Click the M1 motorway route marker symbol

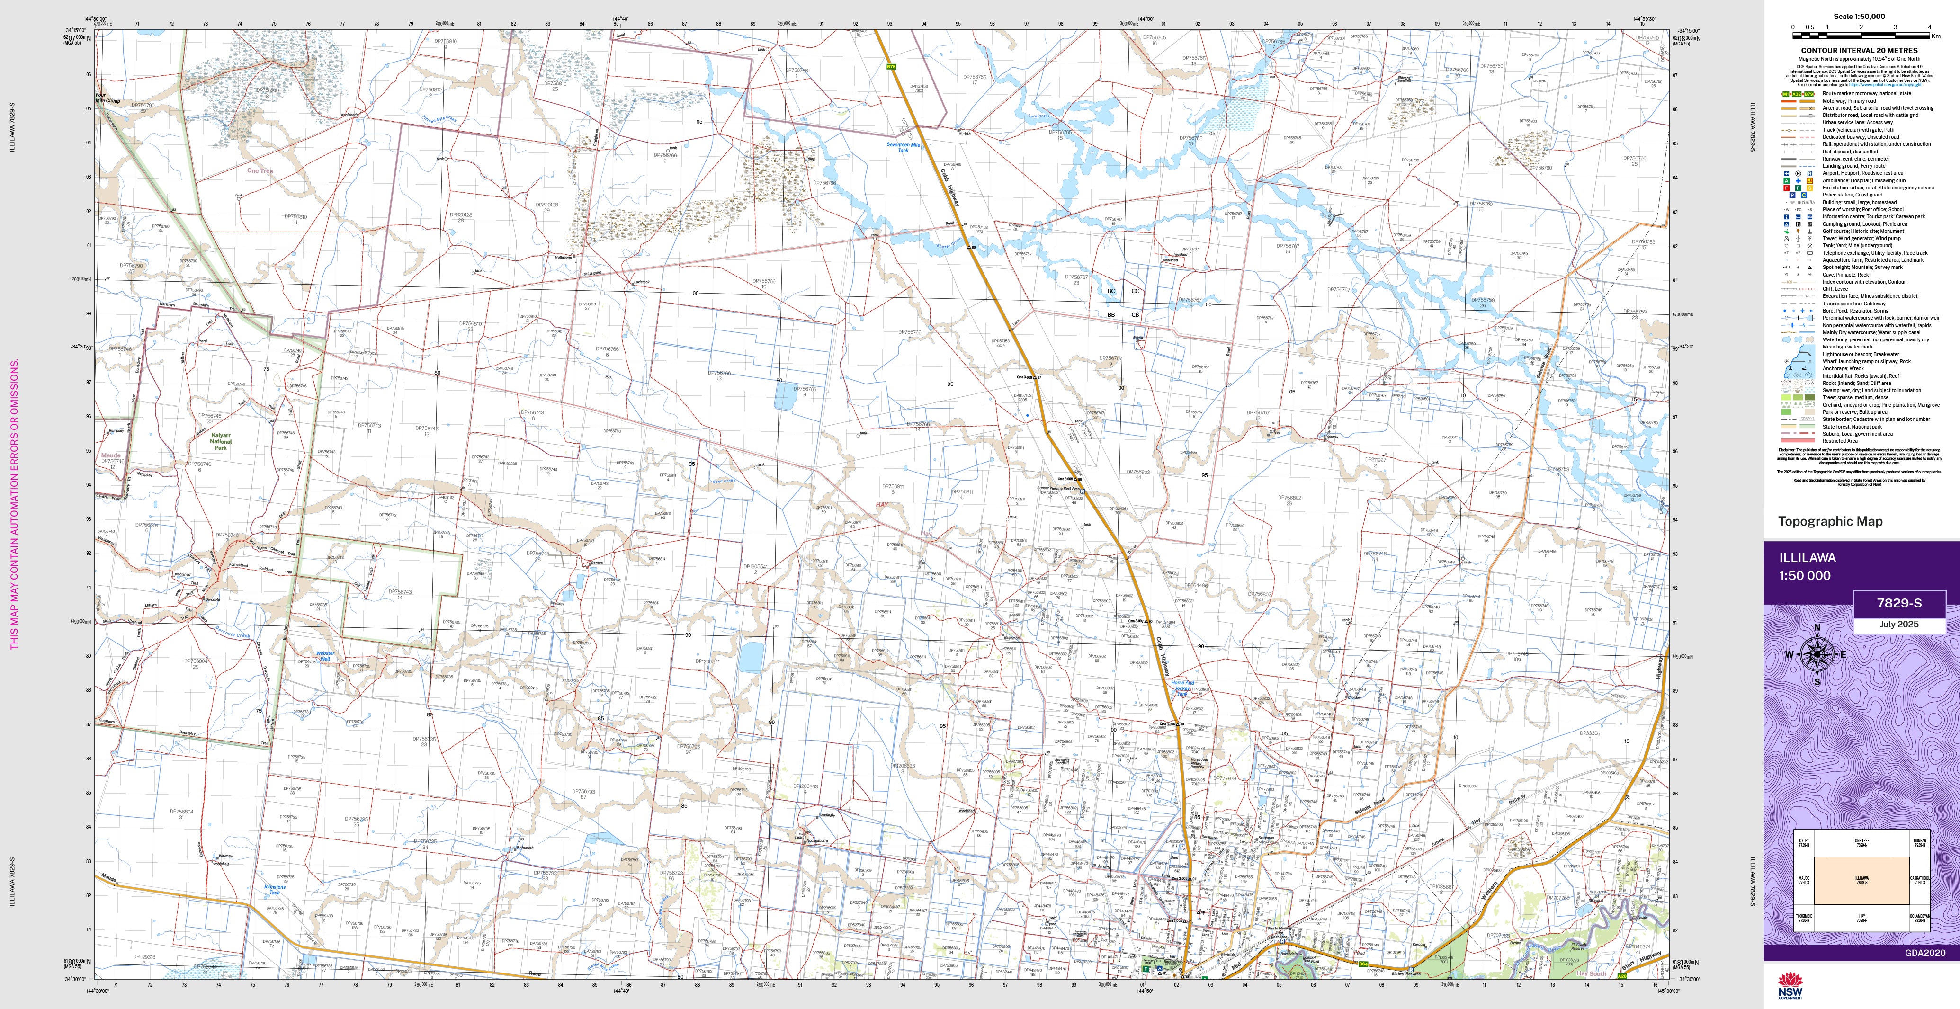(1786, 94)
